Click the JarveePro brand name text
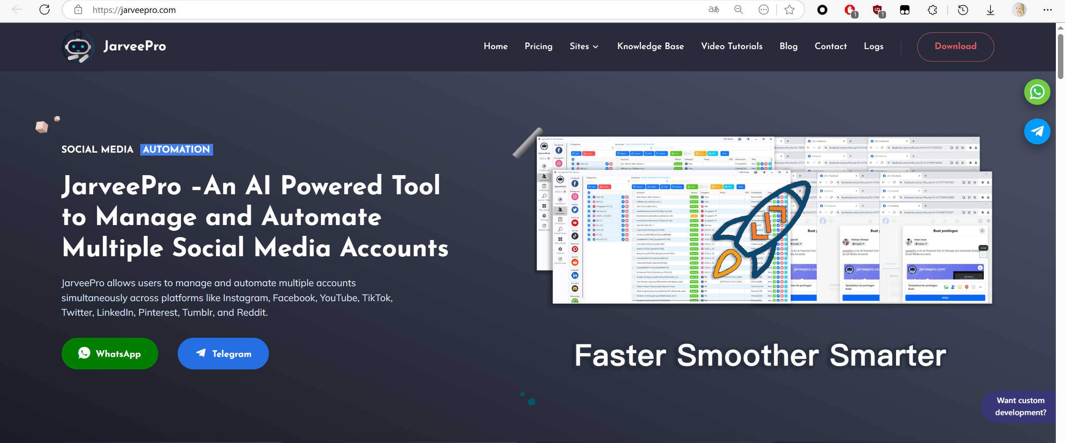The width and height of the screenshot is (1065, 443). (x=135, y=46)
